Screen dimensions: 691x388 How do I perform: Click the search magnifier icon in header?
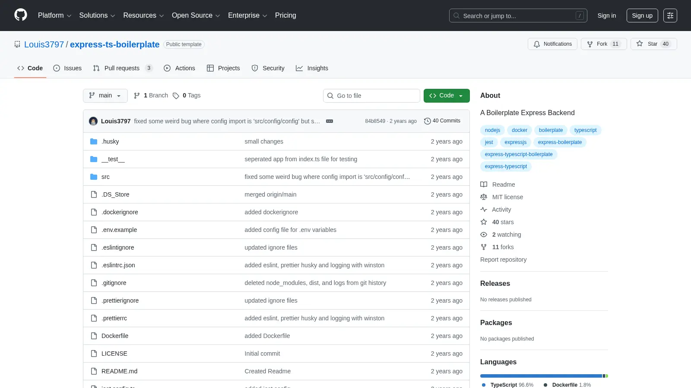click(x=456, y=16)
